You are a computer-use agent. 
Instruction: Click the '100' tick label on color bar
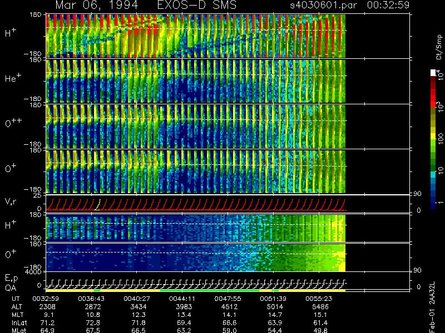(440, 139)
